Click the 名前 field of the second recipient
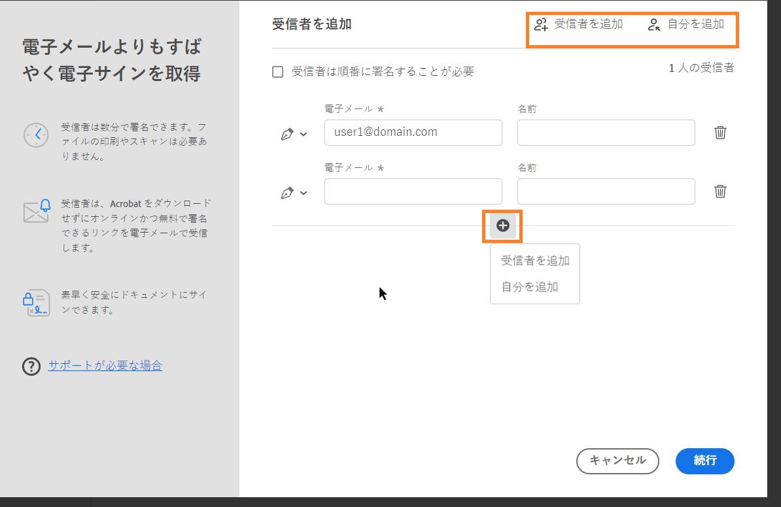The width and height of the screenshot is (781, 507). point(605,191)
